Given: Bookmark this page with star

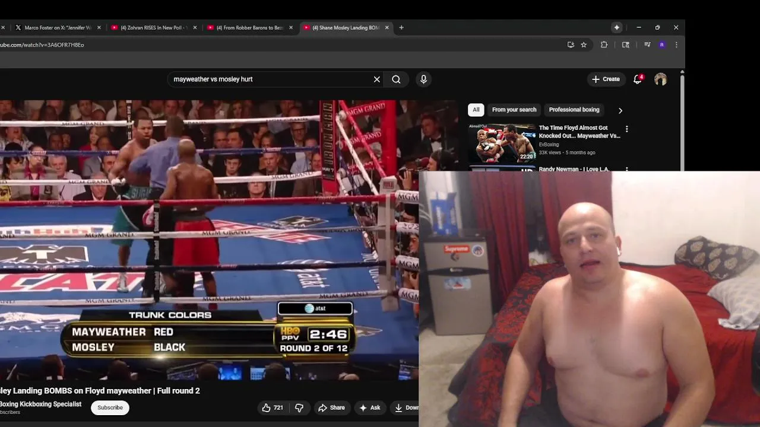Looking at the screenshot, I should coord(584,44).
